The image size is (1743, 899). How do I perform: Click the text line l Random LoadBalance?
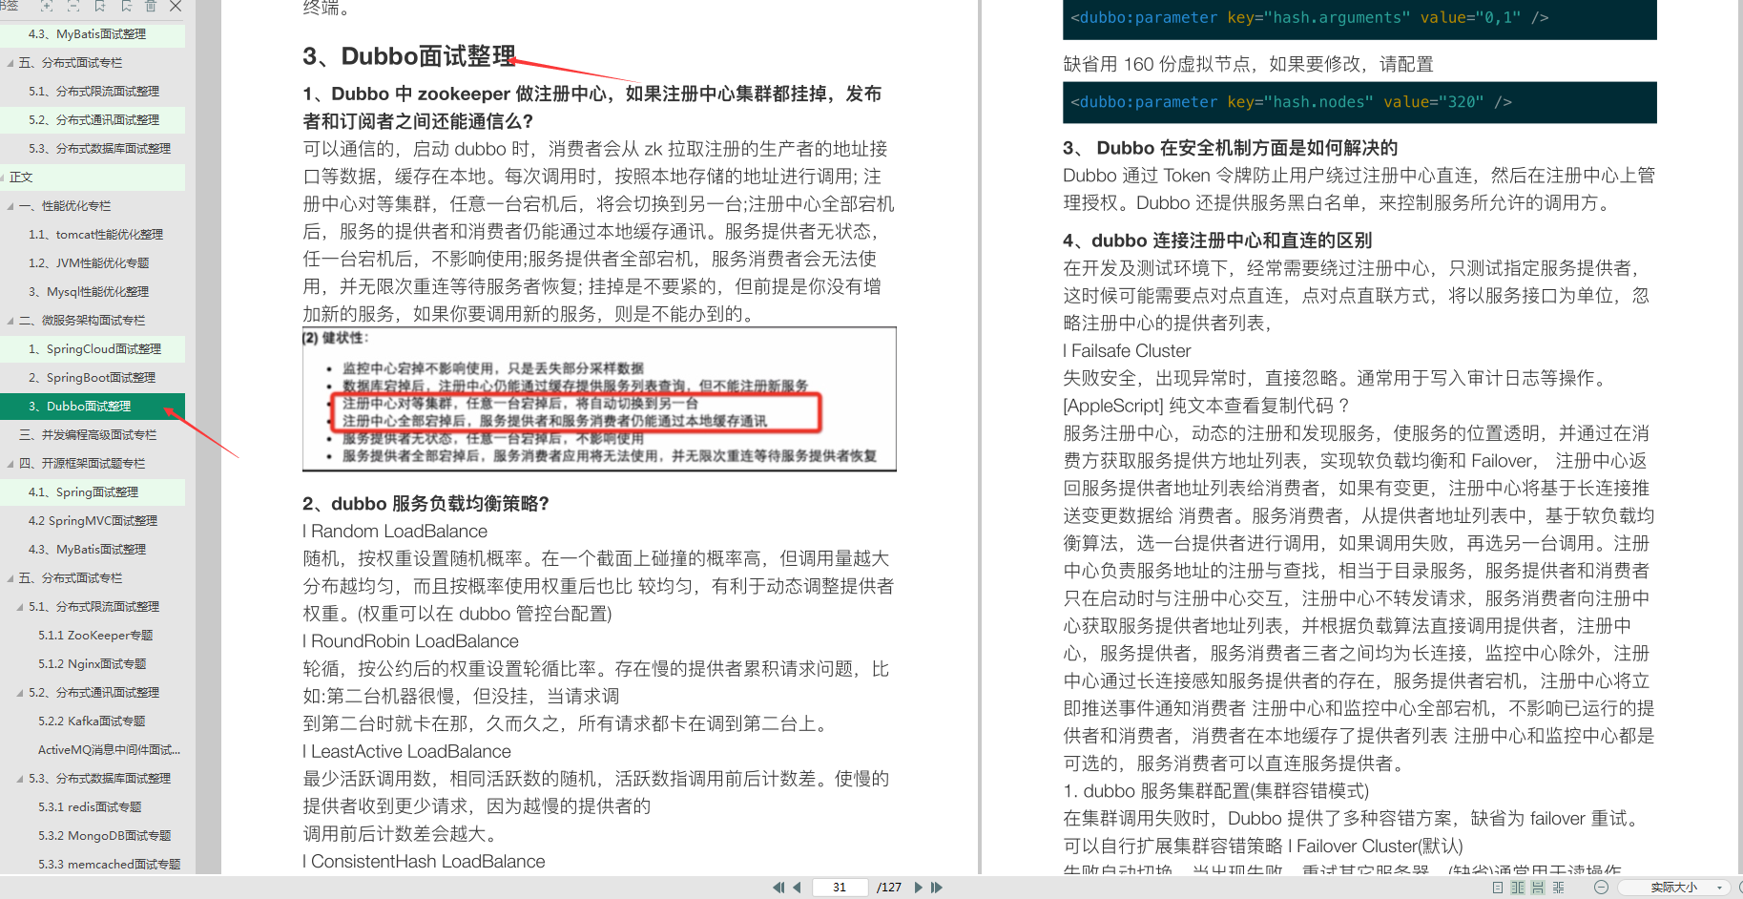tap(395, 532)
